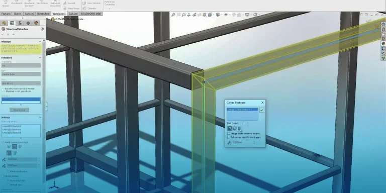Switch to the Sheet Metal tab
Screen dimensions: 386x193
pos(43,14)
